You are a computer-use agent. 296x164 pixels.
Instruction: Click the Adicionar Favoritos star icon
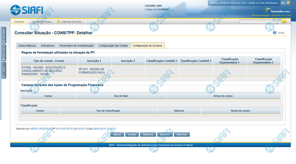point(59,22)
